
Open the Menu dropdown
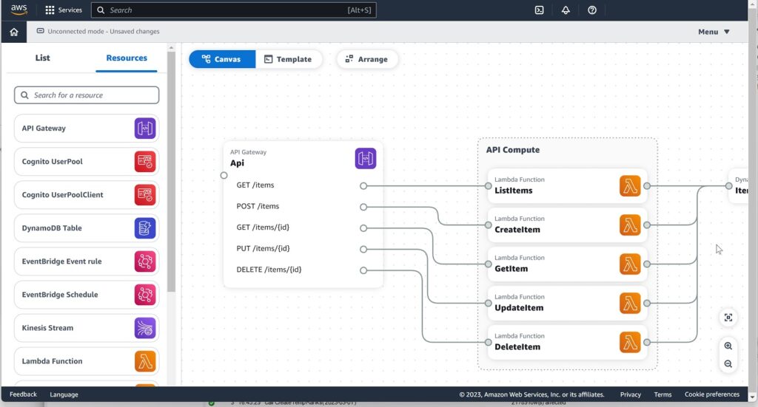click(714, 32)
